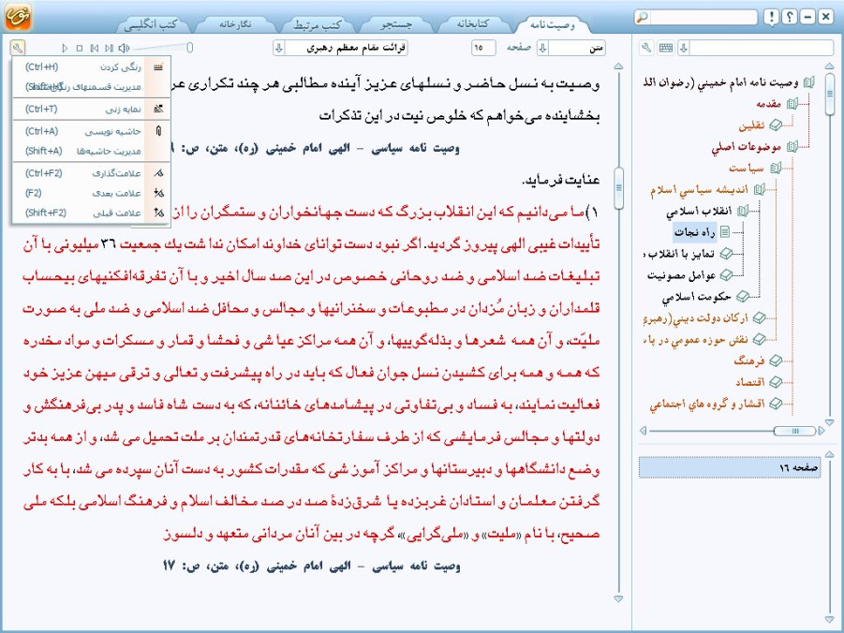
Task: Select the نقش حوزه عمومی tree item
Action: [696, 340]
